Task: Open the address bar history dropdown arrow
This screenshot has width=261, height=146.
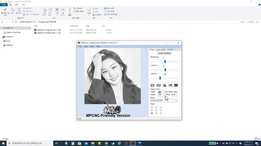Action: point(241,22)
